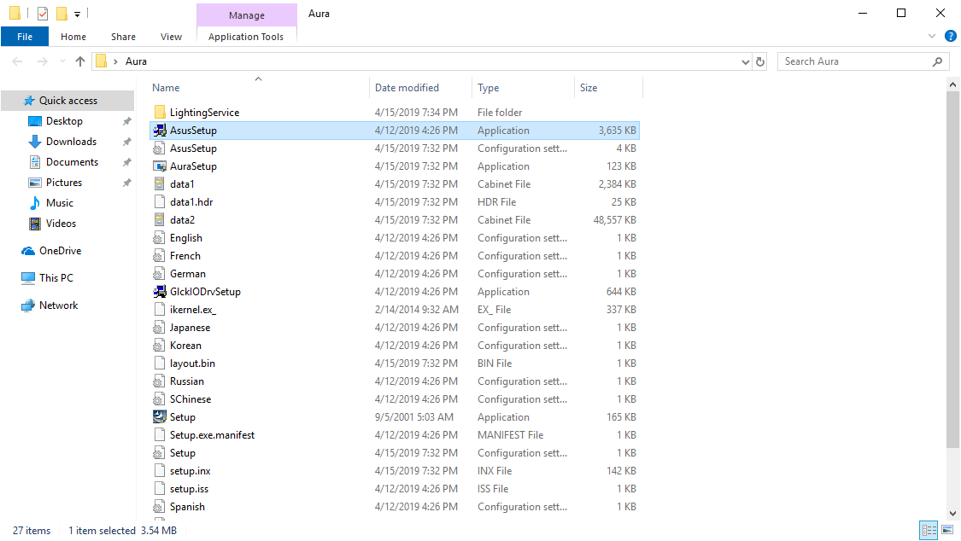Go forward to next folder
The width and height of the screenshot is (961, 541).
[x=43, y=61]
